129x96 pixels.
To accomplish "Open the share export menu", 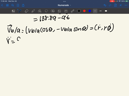I will [23, 5].
